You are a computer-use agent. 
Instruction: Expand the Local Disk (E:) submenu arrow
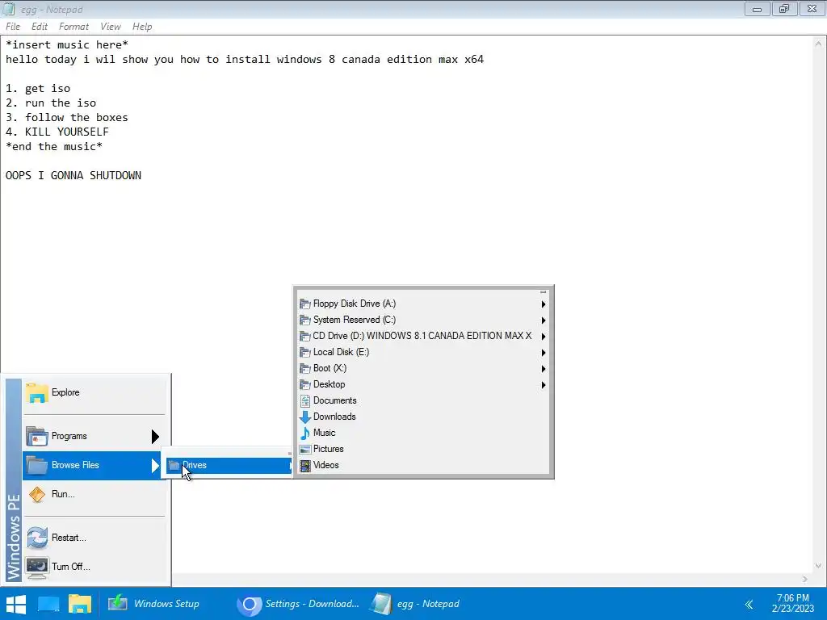tap(544, 353)
